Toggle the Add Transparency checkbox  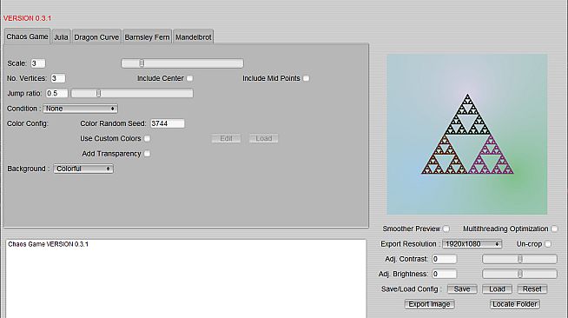tap(147, 154)
